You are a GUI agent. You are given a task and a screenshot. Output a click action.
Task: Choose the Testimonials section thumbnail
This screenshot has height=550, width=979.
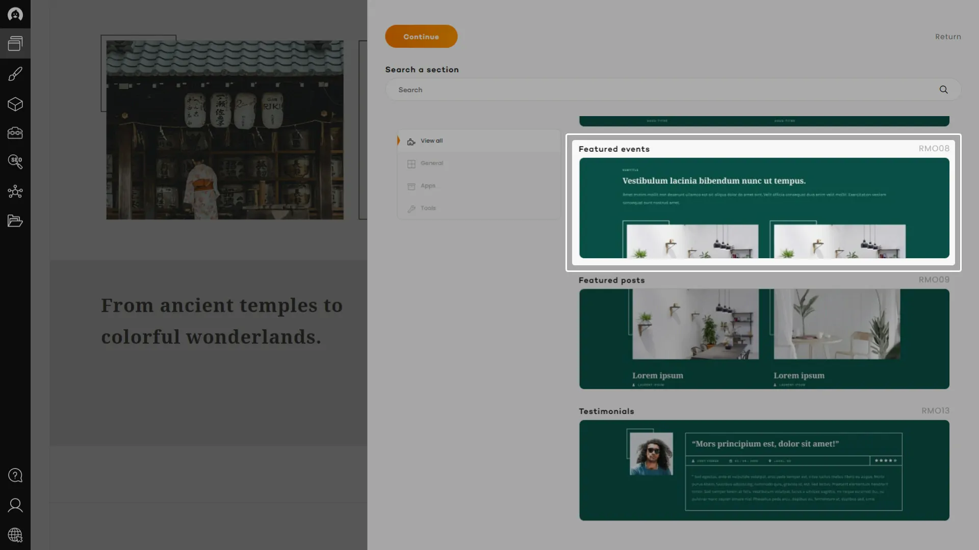[764, 470]
